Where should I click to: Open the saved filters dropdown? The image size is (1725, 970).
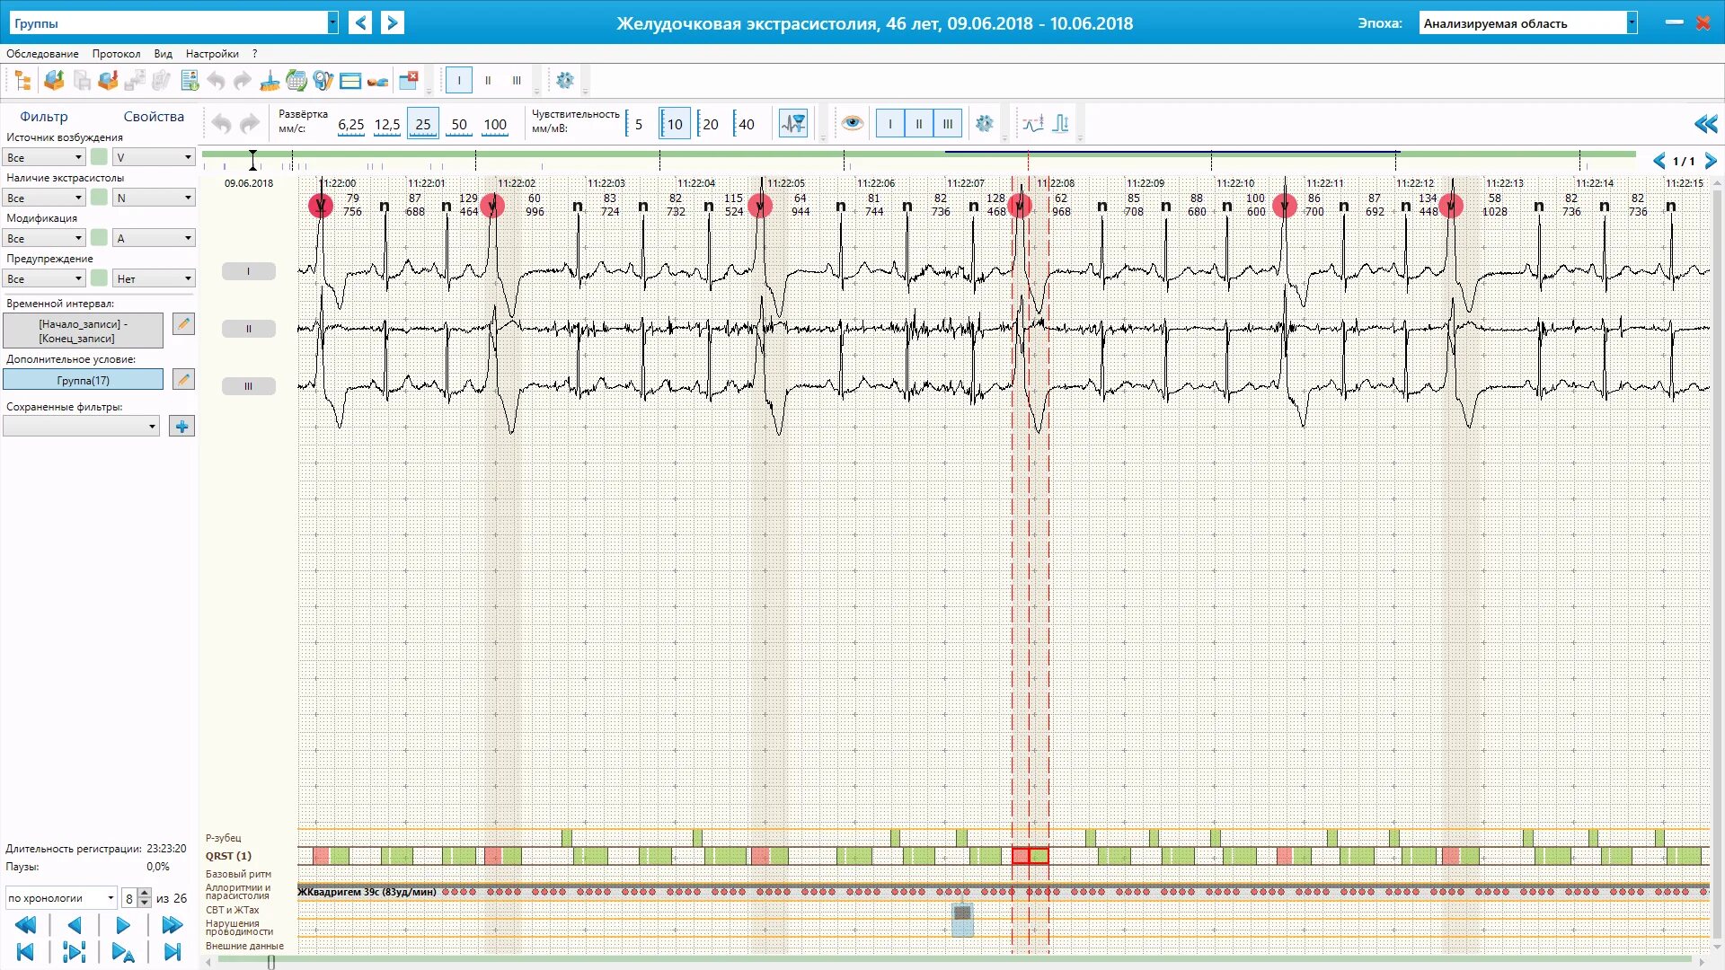point(81,427)
